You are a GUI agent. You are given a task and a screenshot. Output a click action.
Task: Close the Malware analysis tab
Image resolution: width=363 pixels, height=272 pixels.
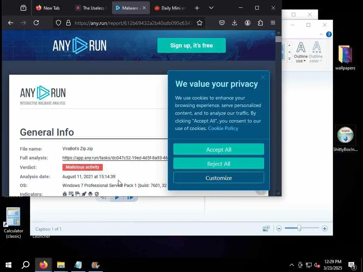144,8
